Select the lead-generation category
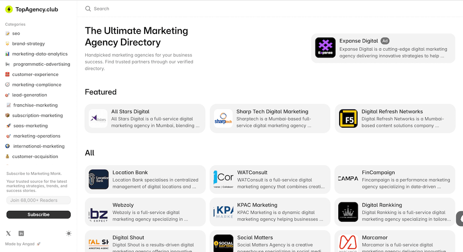The height and width of the screenshot is (252, 463). [30, 95]
